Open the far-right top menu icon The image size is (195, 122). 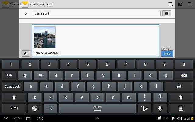pyautogui.click(x=190, y=4)
